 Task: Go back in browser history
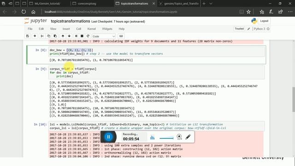5,12
